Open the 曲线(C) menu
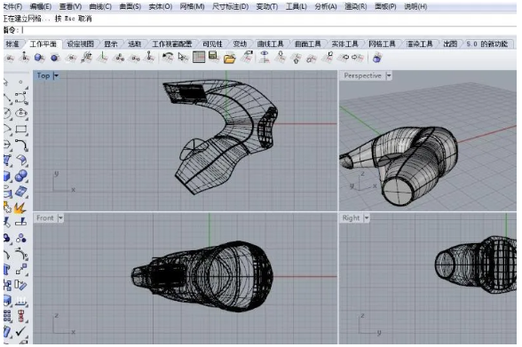 coord(100,6)
